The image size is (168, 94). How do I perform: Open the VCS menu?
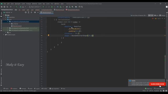[52, 4]
